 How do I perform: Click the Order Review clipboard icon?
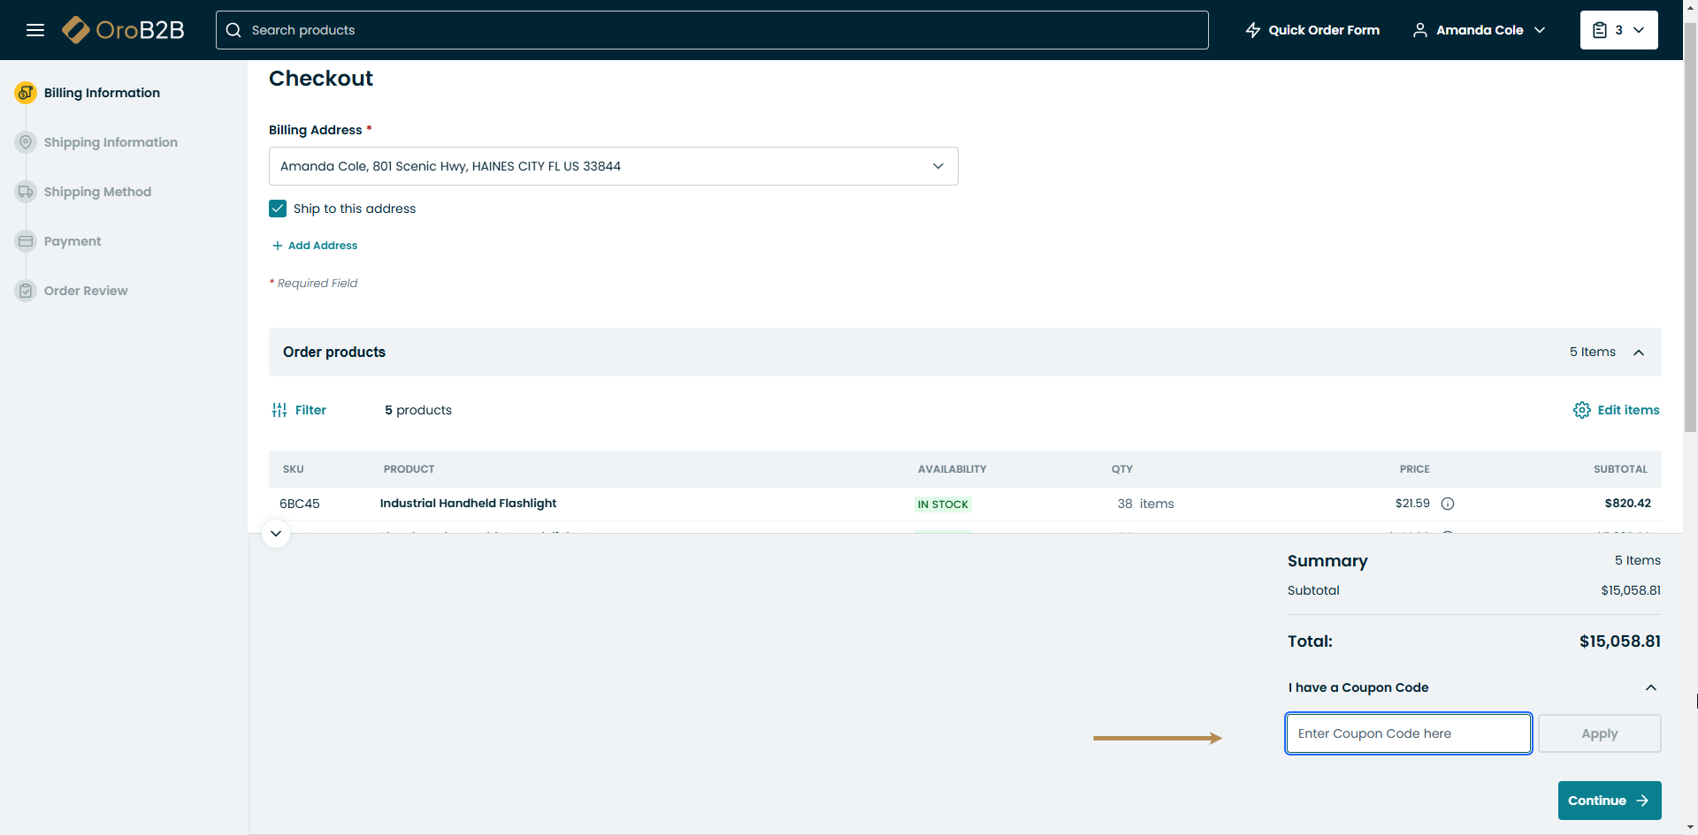[26, 291]
